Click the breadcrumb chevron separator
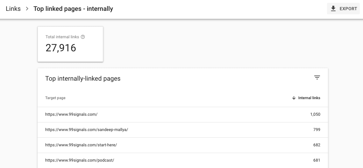Image resolution: width=363 pixels, height=168 pixels. tap(27, 9)
